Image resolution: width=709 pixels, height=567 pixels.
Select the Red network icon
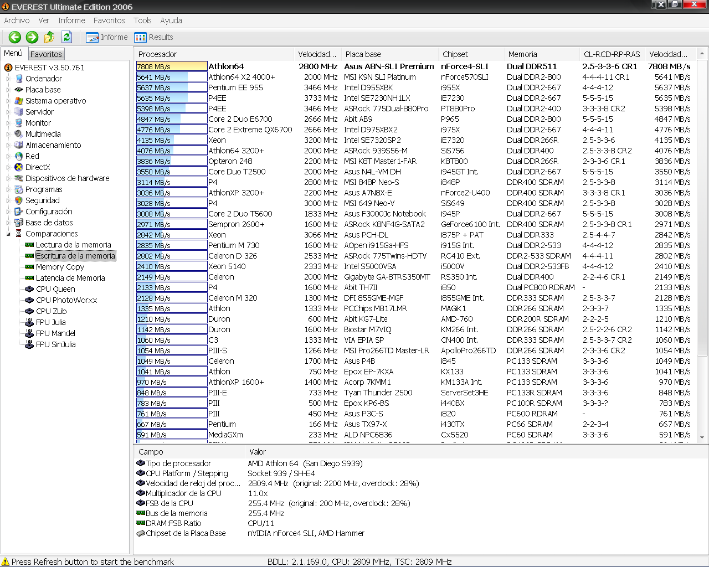[x=19, y=156]
